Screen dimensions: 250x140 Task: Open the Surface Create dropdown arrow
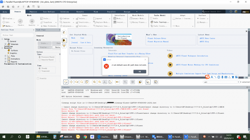[x=207, y=19]
